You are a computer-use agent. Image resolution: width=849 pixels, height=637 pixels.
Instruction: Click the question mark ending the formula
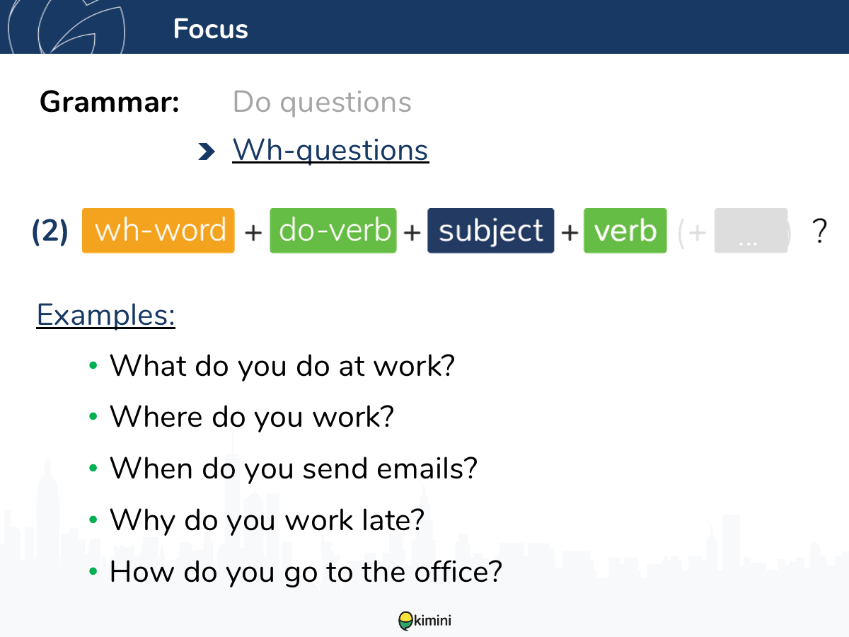click(819, 231)
